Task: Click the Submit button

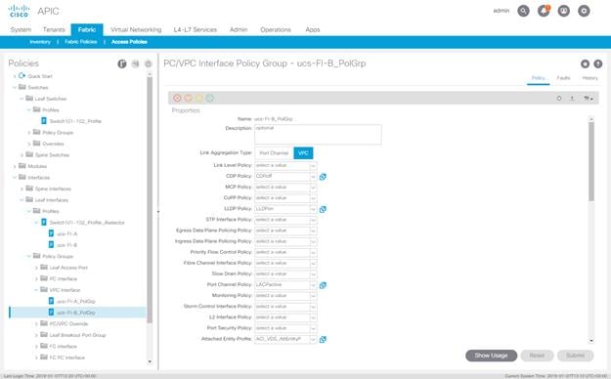Action: tap(575, 356)
